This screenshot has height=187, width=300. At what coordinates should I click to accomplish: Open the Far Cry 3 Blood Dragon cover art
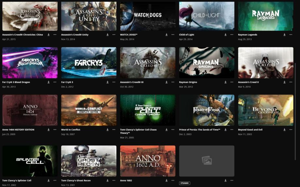click(x=30, y=63)
